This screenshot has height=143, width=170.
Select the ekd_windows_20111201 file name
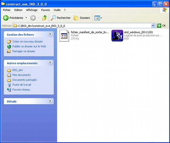tap(139, 32)
